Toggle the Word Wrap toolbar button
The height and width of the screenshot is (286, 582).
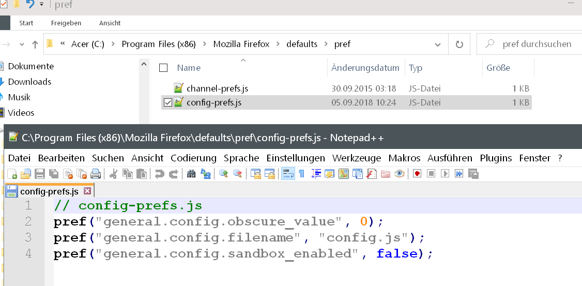tap(288, 173)
